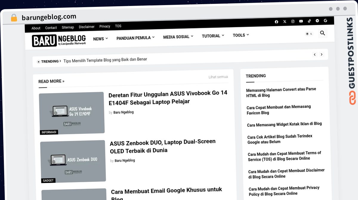Click the INFORMASI category tag

coord(49,132)
